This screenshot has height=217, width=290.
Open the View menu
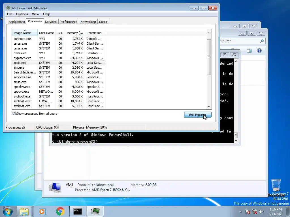coord(35,14)
